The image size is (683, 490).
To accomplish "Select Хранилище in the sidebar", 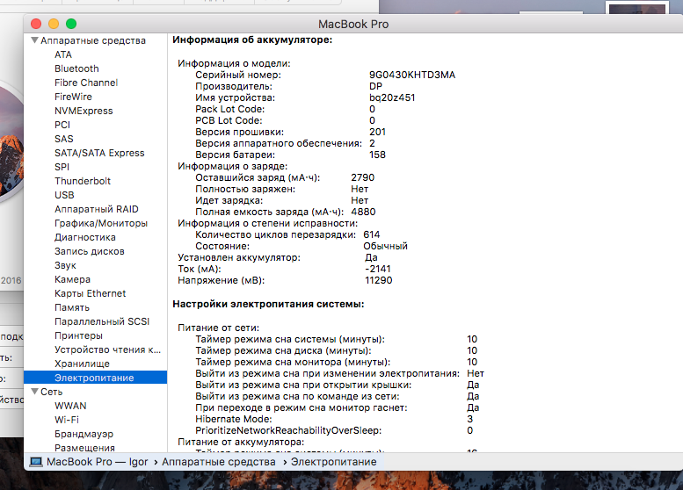I will coord(82,364).
